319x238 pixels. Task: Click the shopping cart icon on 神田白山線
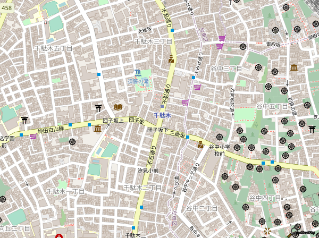[33, 136]
